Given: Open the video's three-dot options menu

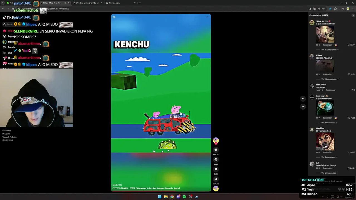Looking at the screenshot, I should point(207,17).
